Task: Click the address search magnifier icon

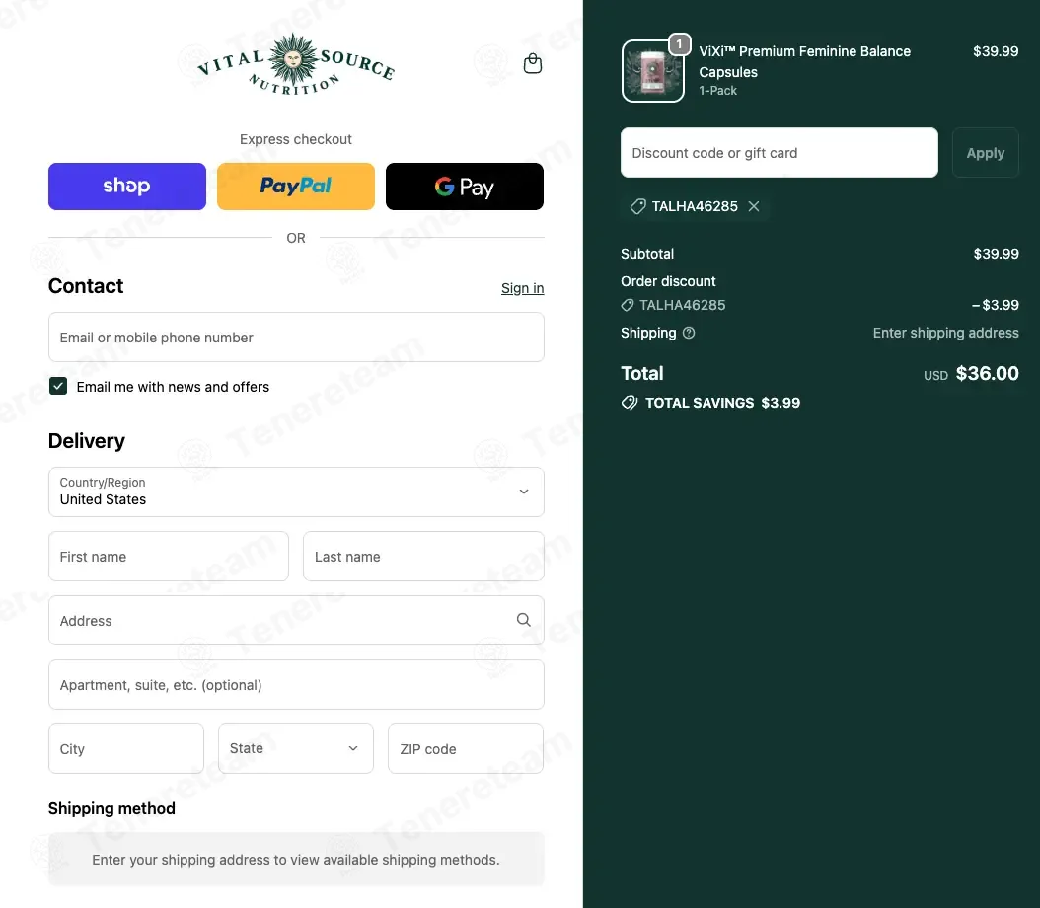Action: 523,620
